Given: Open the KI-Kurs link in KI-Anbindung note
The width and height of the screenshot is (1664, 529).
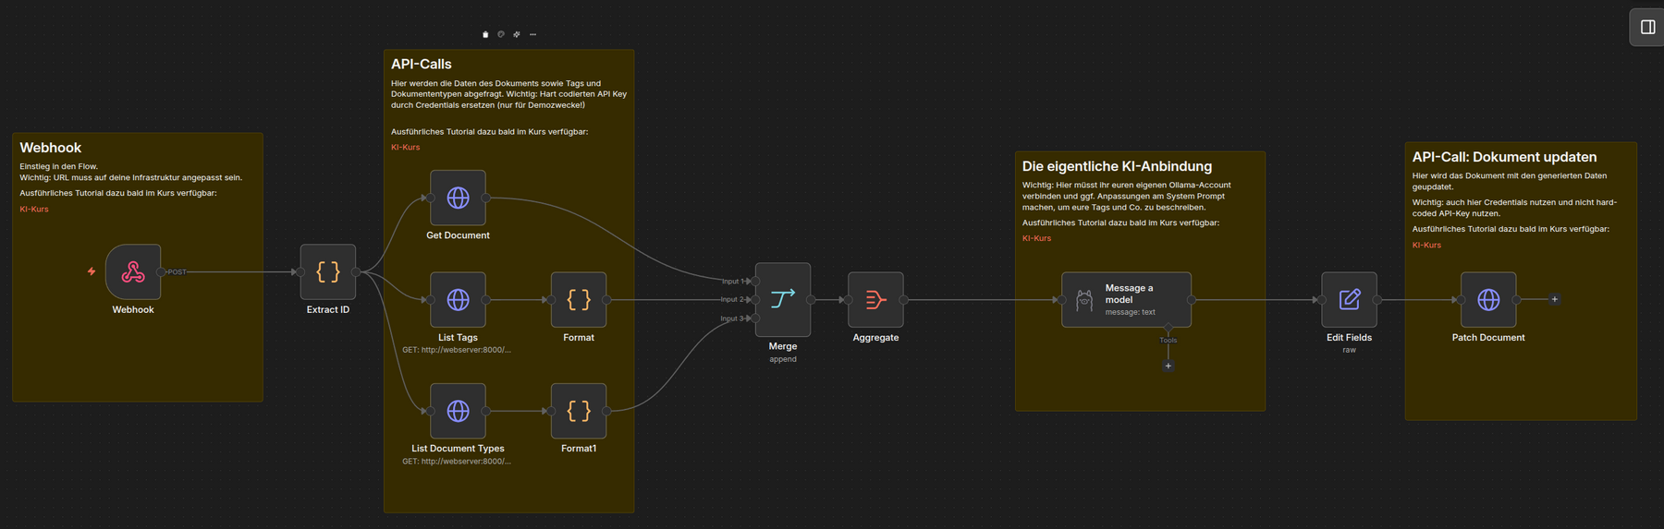Looking at the screenshot, I should pos(1036,238).
